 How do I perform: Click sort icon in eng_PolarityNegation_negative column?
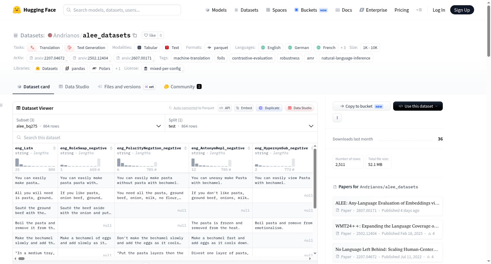(x=185, y=148)
